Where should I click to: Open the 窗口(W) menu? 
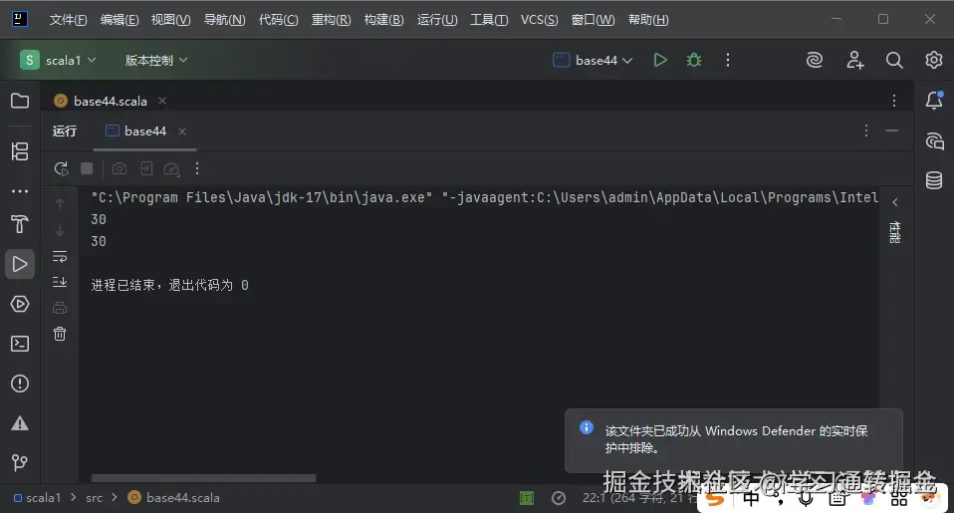(594, 20)
